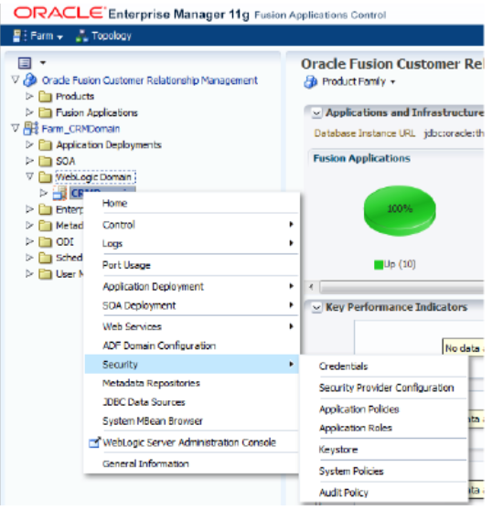Viewport: 492px width, 510px height.
Task: Click the product family icon in tree
Action: 30,80
